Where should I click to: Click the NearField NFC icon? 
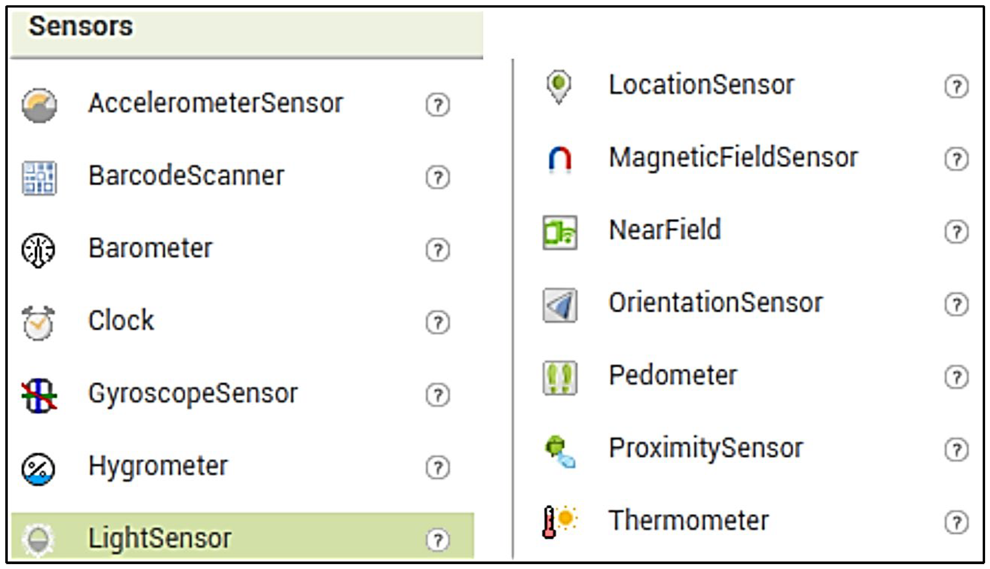tap(560, 232)
